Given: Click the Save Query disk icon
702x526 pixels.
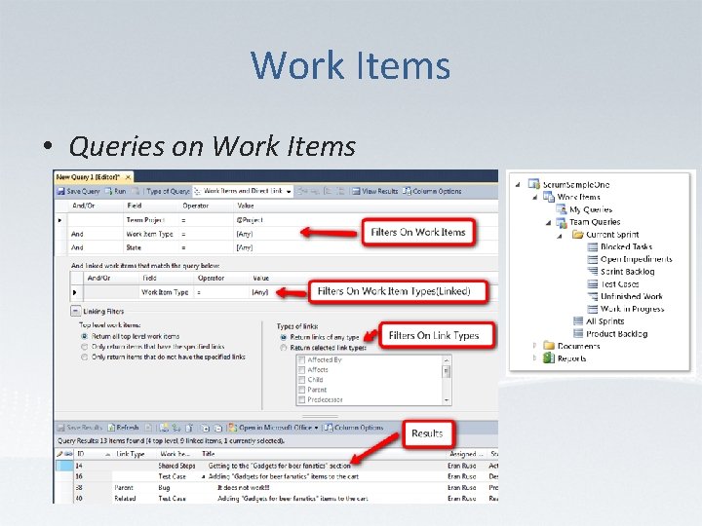Looking at the screenshot, I should click(x=60, y=192).
